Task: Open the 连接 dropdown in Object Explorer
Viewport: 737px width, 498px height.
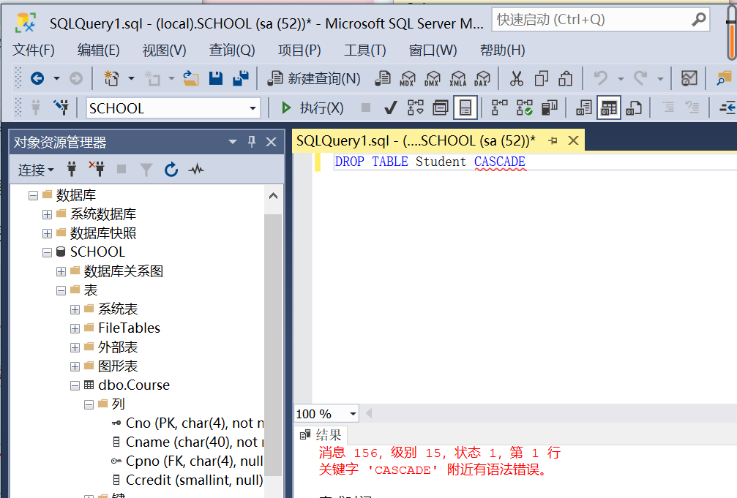Action: click(x=36, y=170)
